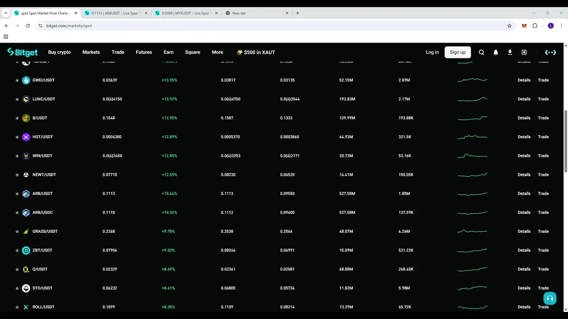Bookmark this page with the star icon
The width and height of the screenshot is (568, 319).
point(509,26)
